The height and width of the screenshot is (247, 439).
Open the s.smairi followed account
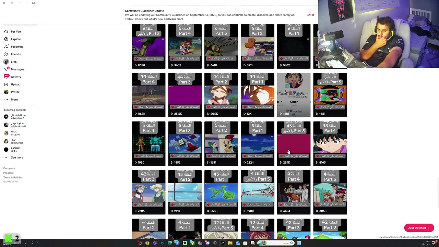(x=12, y=150)
